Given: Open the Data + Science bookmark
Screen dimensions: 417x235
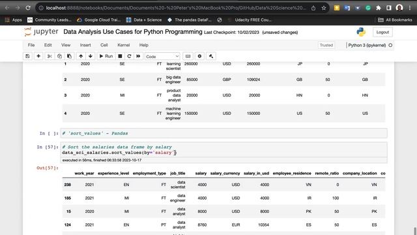Looking at the screenshot, I should [x=144, y=20].
